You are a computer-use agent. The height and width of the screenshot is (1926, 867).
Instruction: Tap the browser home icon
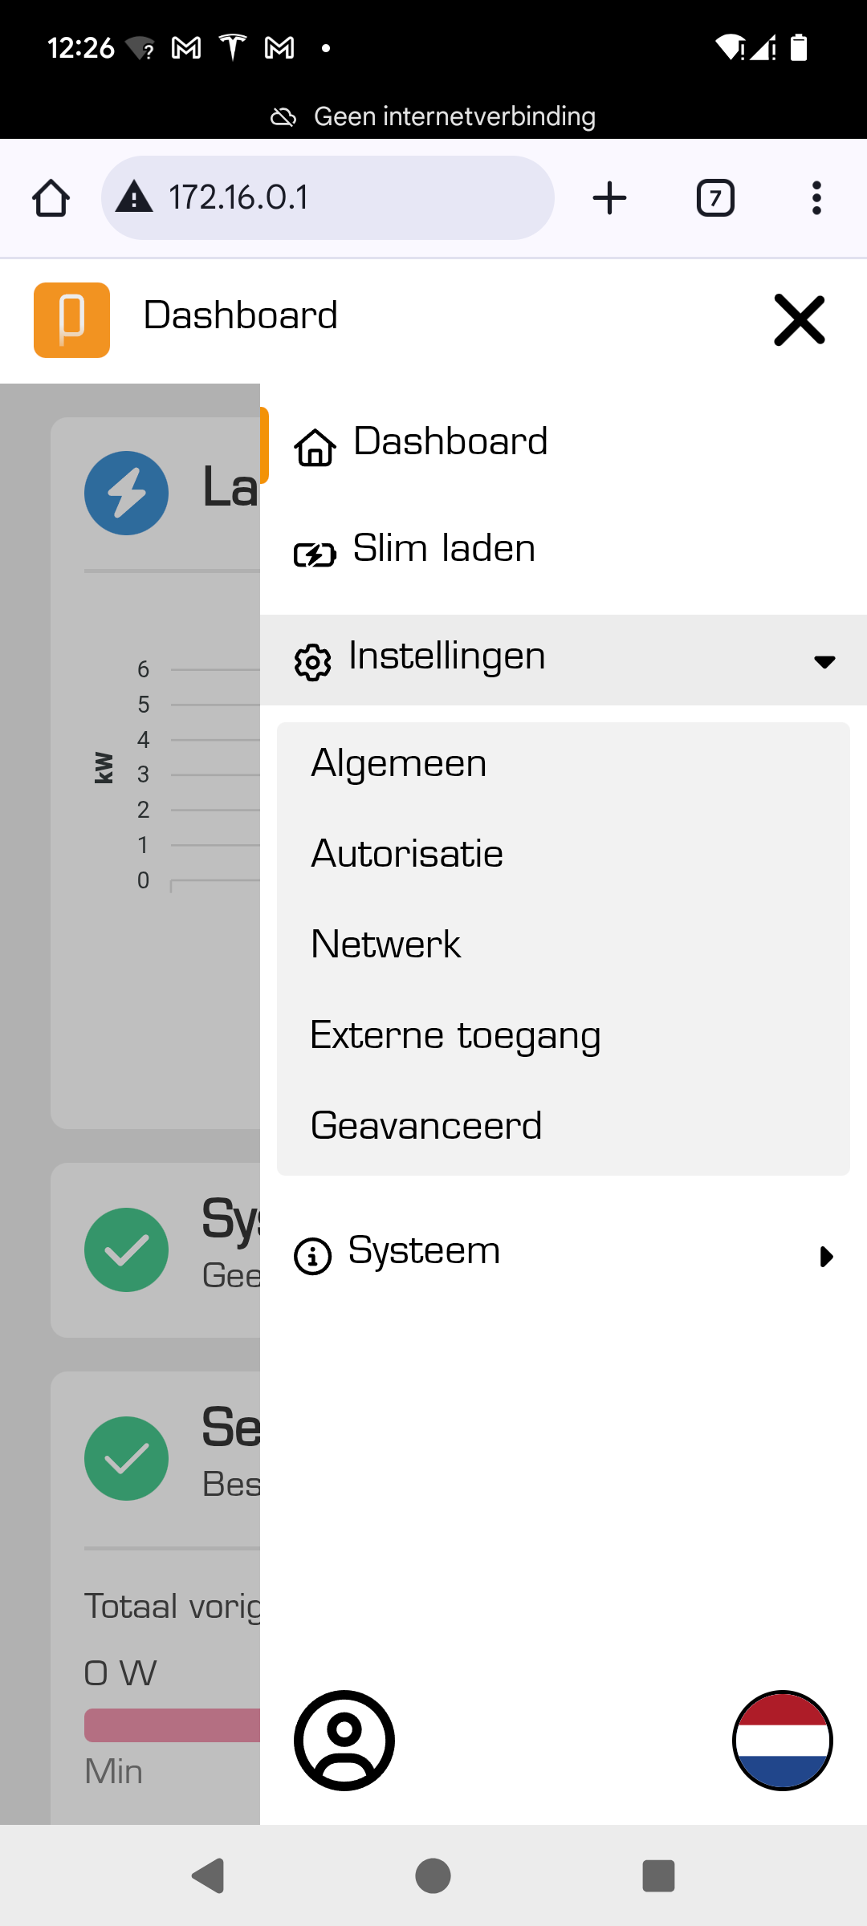point(51,198)
